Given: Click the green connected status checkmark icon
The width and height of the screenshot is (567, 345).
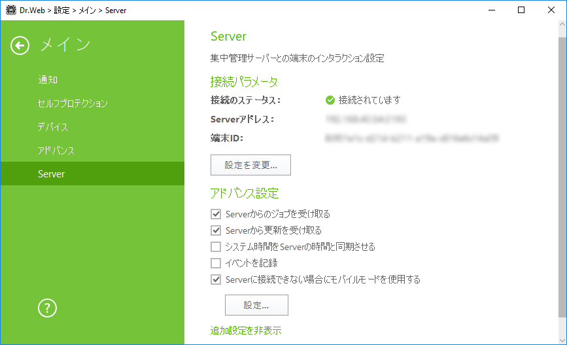Looking at the screenshot, I should [x=330, y=100].
